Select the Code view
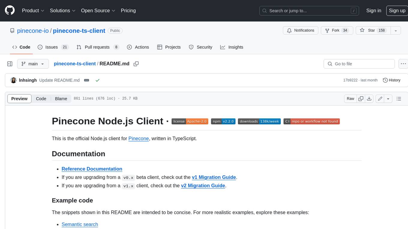This screenshot has height=229, width=408. [41, 99]
